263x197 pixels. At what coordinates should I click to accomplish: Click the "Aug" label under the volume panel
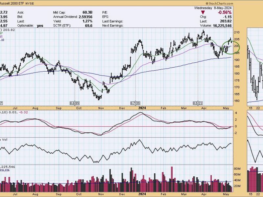point(35,194)
